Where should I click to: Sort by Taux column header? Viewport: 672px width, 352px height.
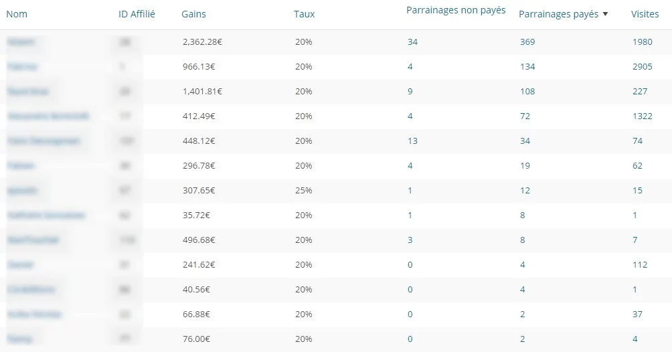[x=305, y=14]
